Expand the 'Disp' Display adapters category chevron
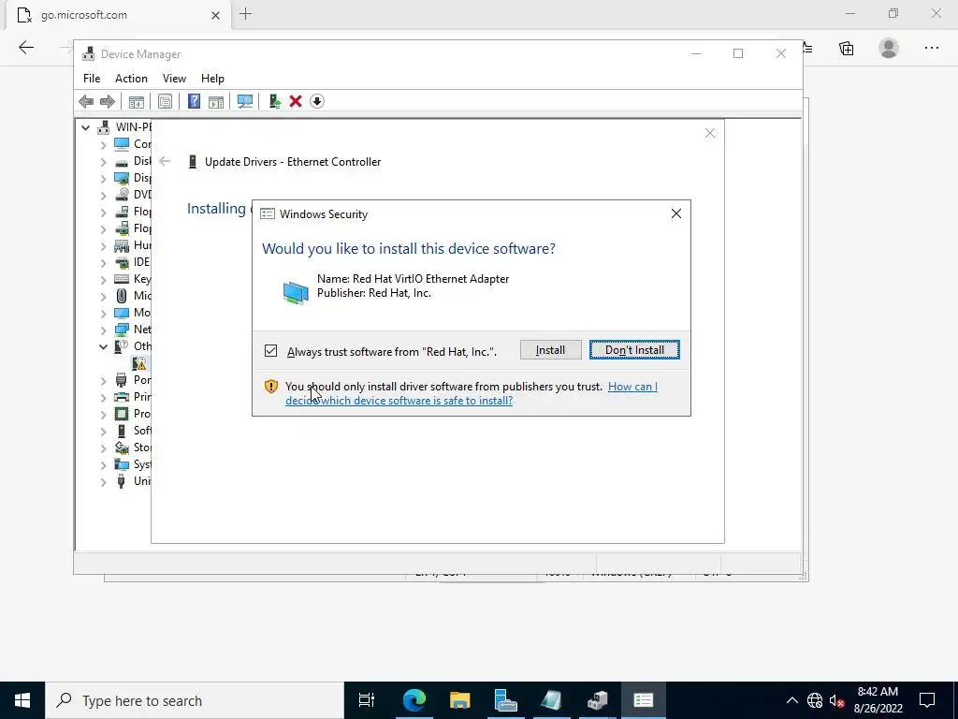The image size is (958, 719). pyautogui.click(x=103, y=179)
